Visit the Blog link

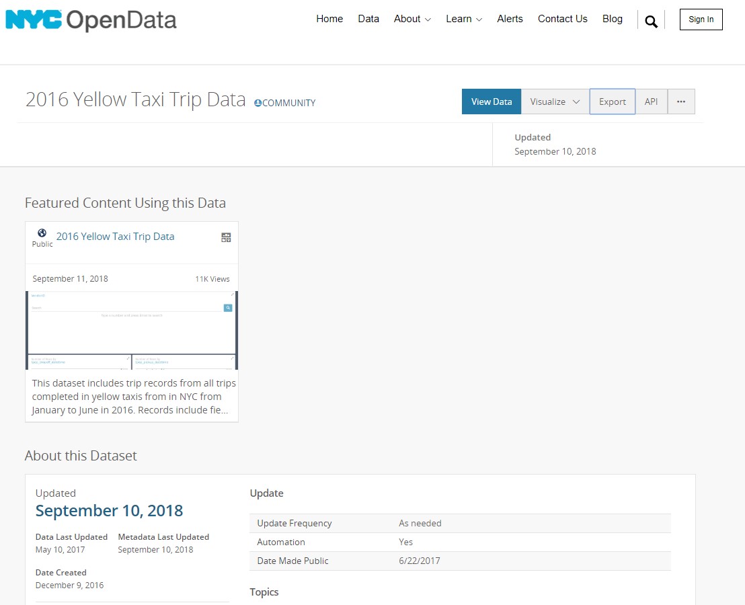point(613,19)
